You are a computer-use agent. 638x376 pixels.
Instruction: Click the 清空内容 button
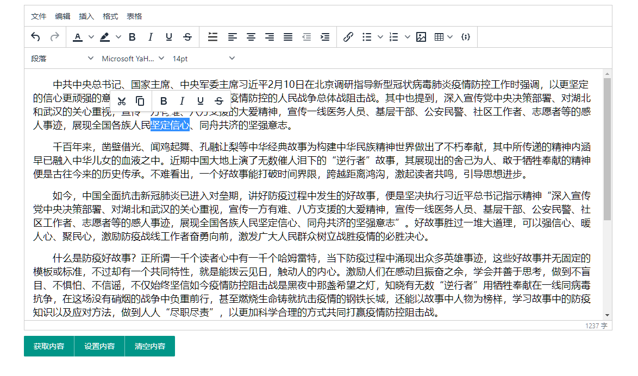coord(150,346)
